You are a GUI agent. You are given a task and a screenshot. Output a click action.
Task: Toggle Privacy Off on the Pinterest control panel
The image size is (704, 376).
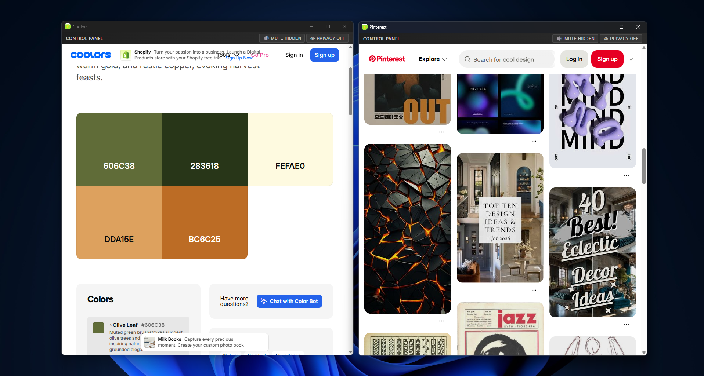[x=621, y=38]
